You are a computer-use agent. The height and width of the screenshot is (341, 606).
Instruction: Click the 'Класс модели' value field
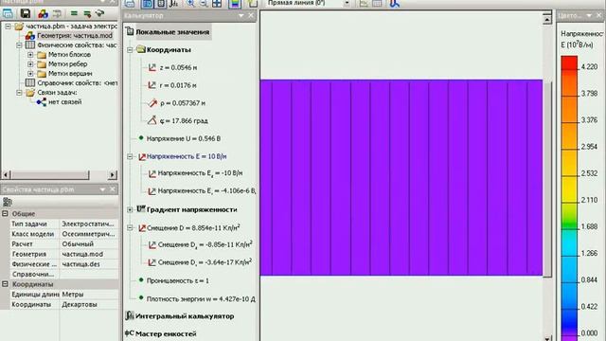(x=89, y=234)
